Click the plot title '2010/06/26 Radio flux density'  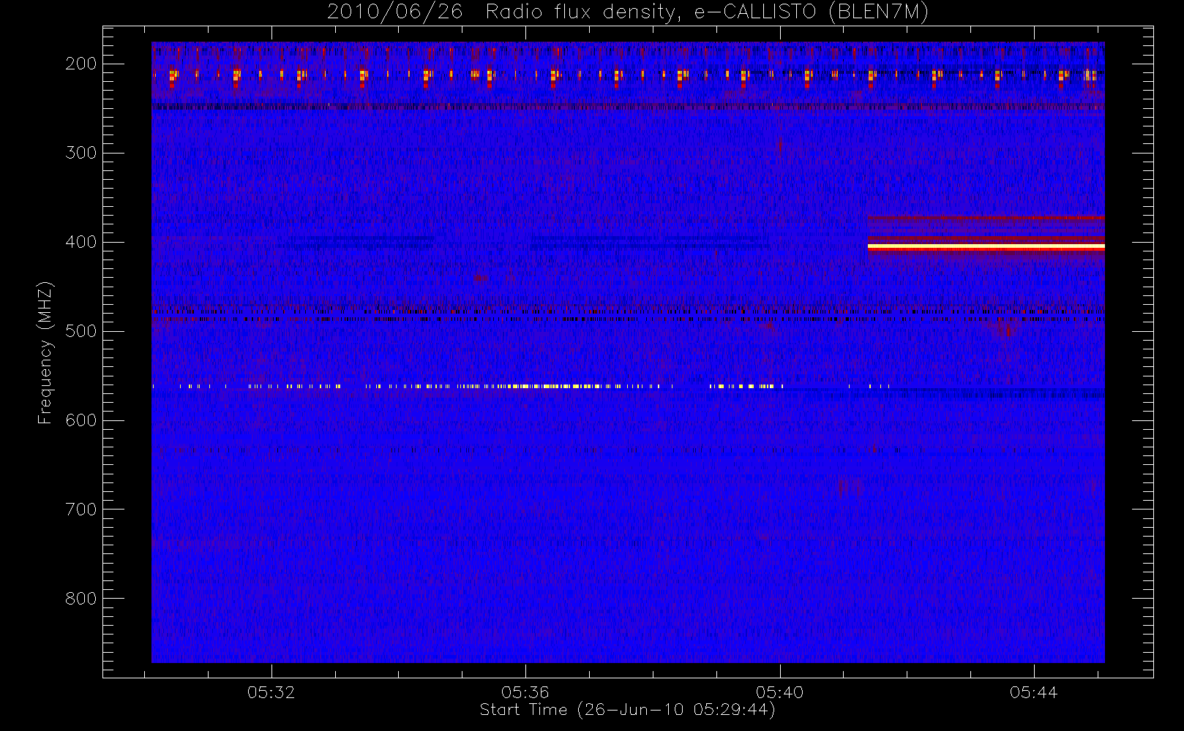coord(628,12)
